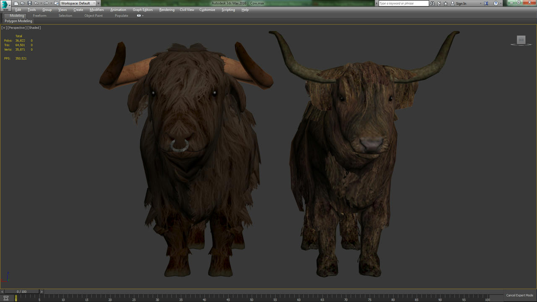537x302 pixels.
Task: Open the Sign In dropdown arrow
Action: tap(480, 3)
